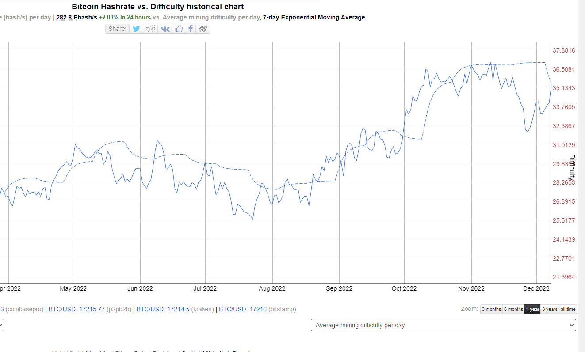Click the 21.3964 difficulty axis value

(x=564, y=277)
